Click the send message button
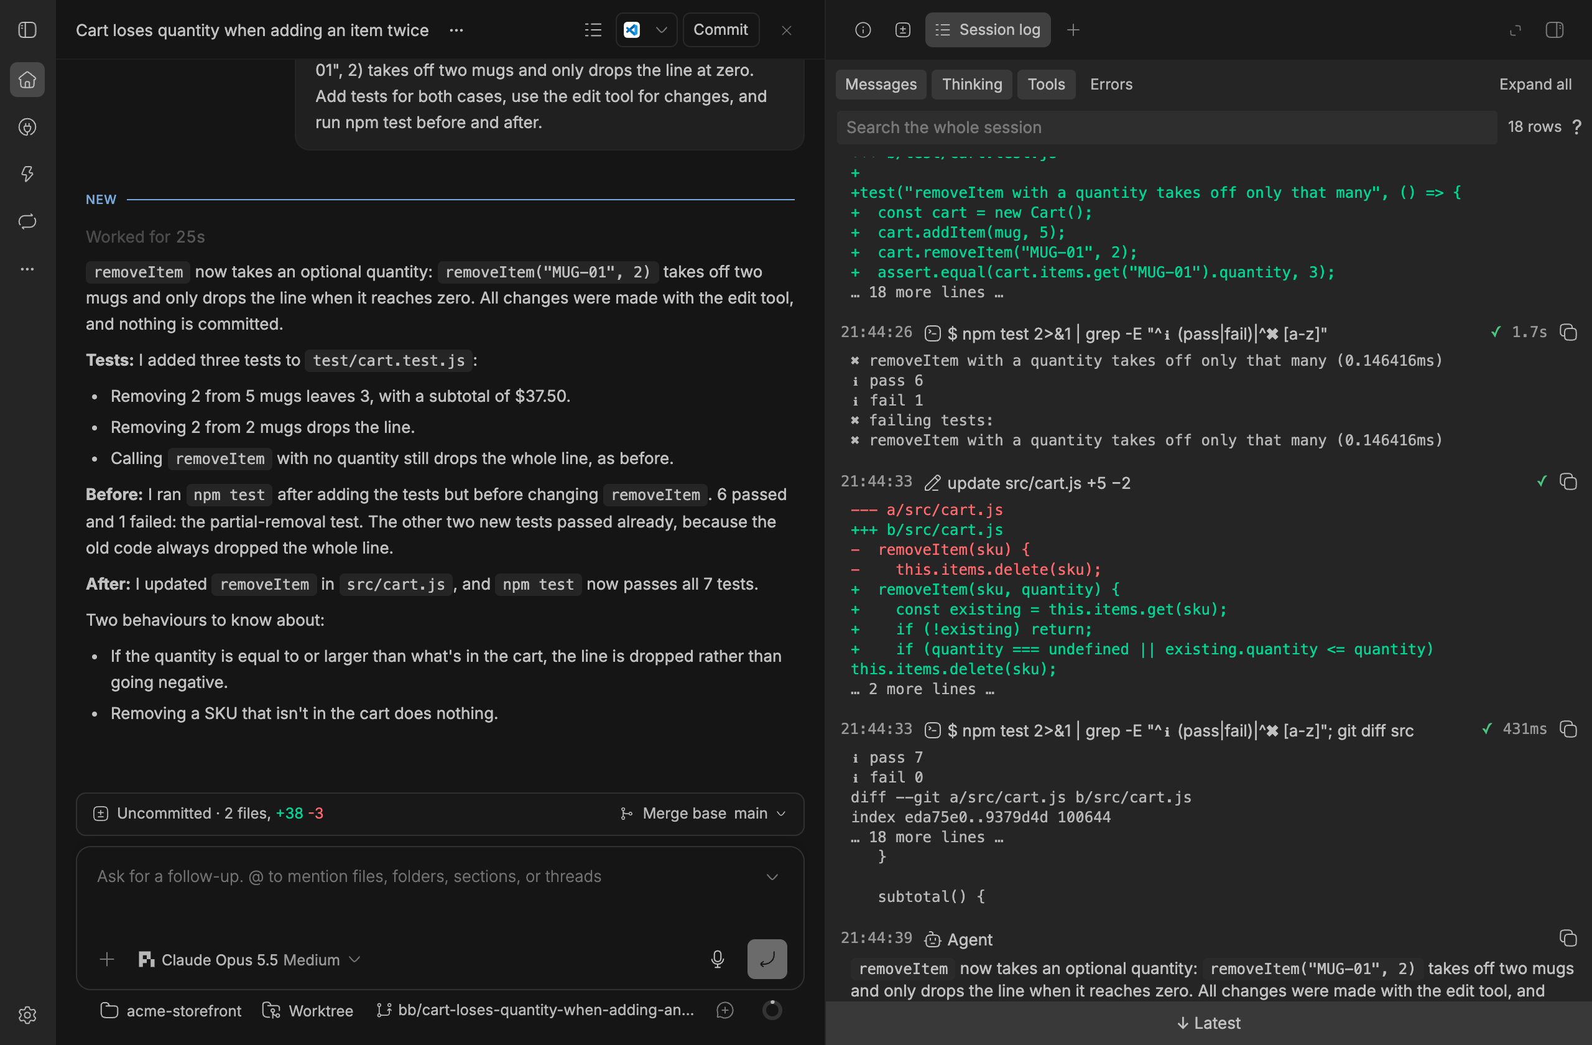This screenshot has width=1592, height=1045. [x=767, y=959]
